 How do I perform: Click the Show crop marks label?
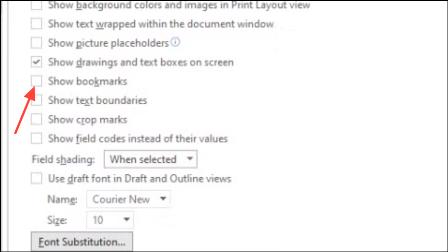pyautogui.click(x=88, y=120)
